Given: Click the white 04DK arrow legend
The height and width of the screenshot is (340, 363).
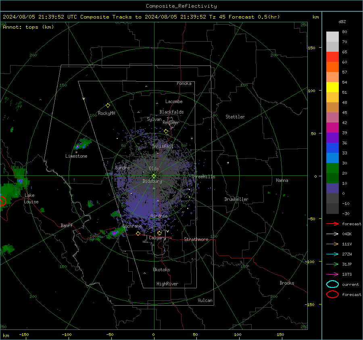Looking at the screenshot, I should click(x=332, y=234).
